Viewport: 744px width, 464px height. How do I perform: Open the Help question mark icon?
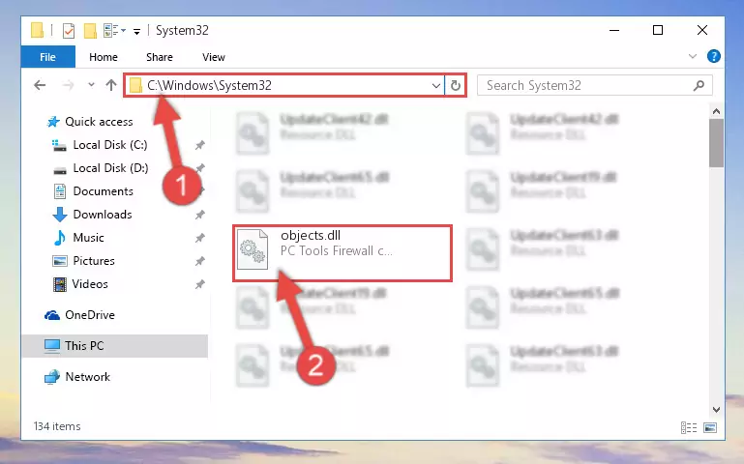(x=714, y=56)
